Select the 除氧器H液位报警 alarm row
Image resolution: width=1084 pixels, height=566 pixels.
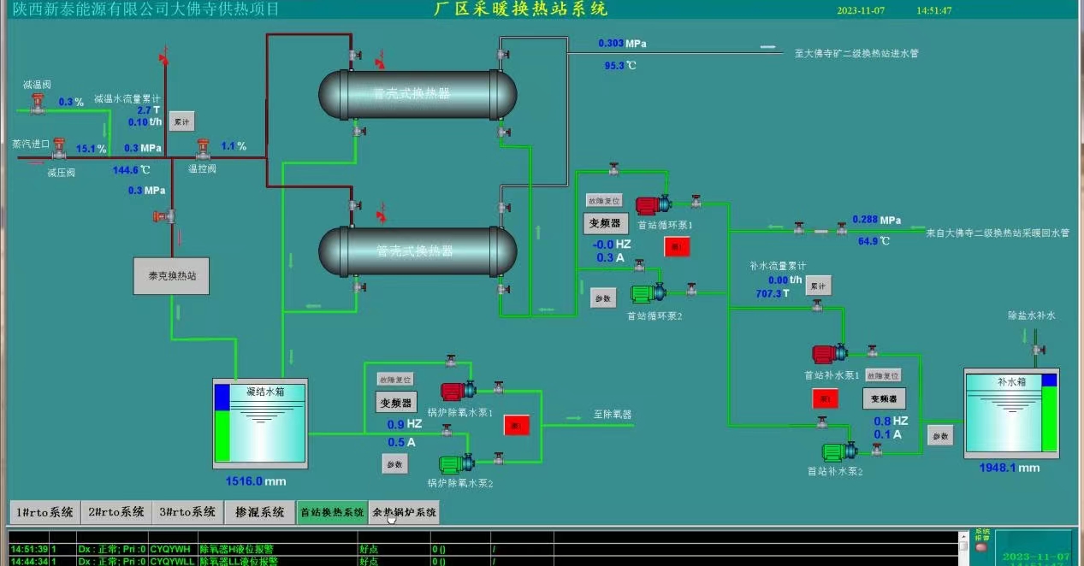[x=257, y=549]
